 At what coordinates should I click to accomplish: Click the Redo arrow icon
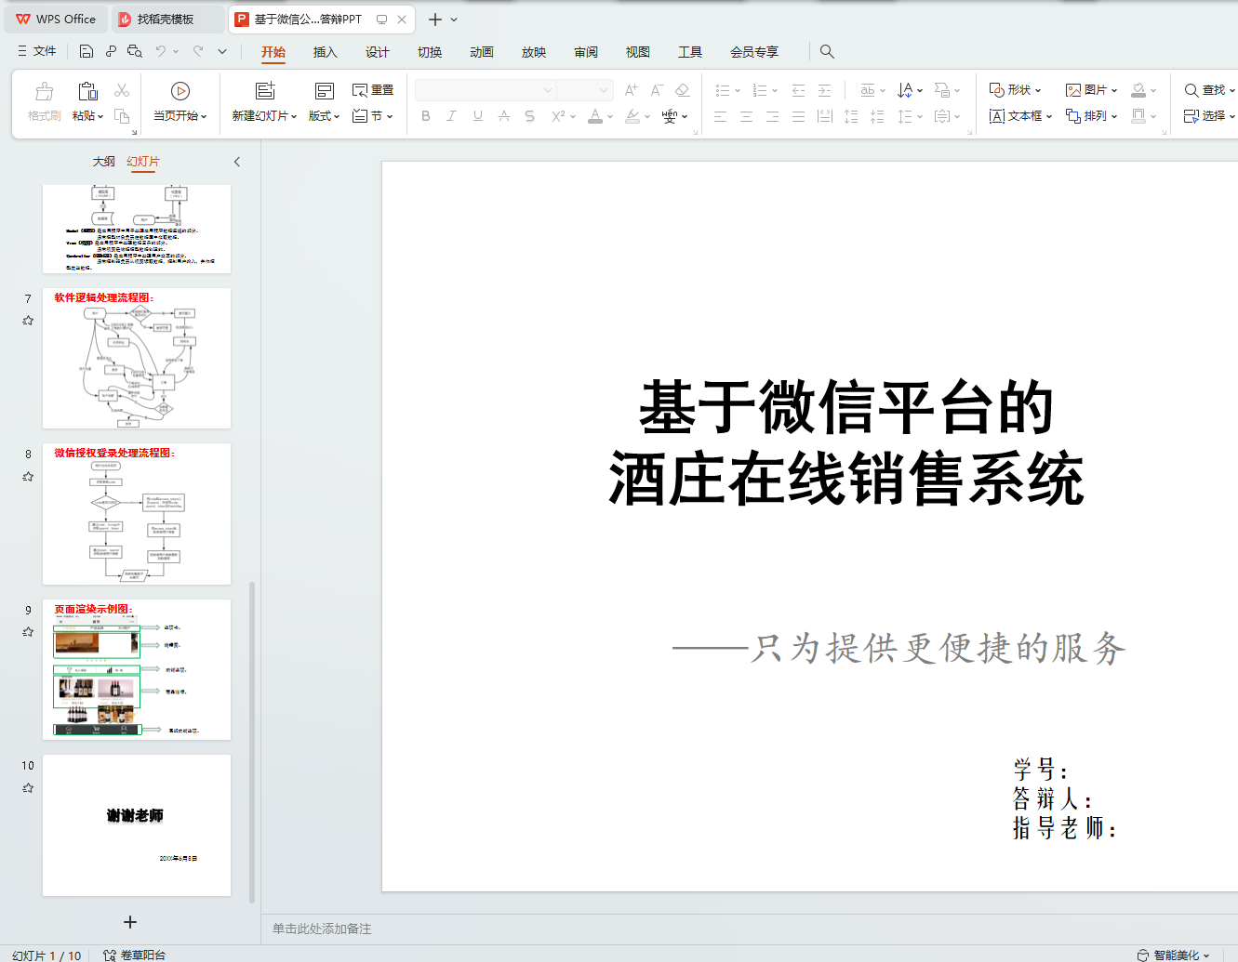198,51
